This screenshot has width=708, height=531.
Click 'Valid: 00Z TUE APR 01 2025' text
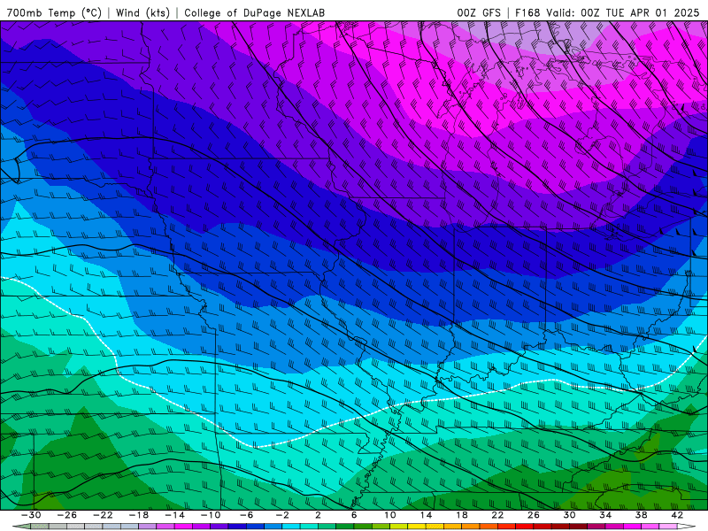(x=623, y=12)
